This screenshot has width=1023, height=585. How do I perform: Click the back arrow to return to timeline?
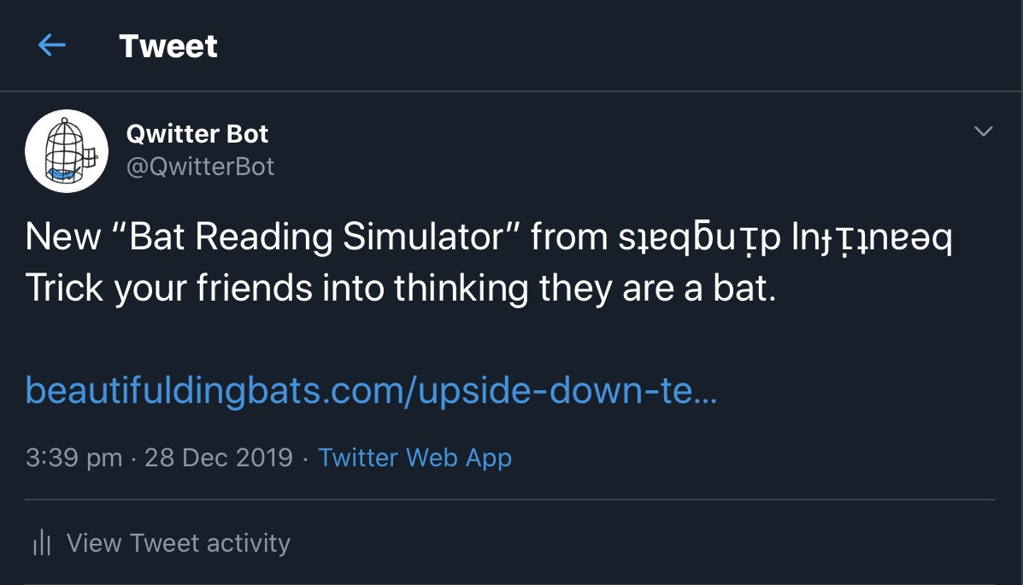click(51, 45)
